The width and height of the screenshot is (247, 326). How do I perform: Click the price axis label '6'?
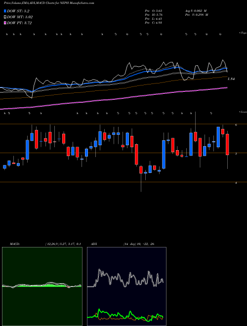(236, 125)
